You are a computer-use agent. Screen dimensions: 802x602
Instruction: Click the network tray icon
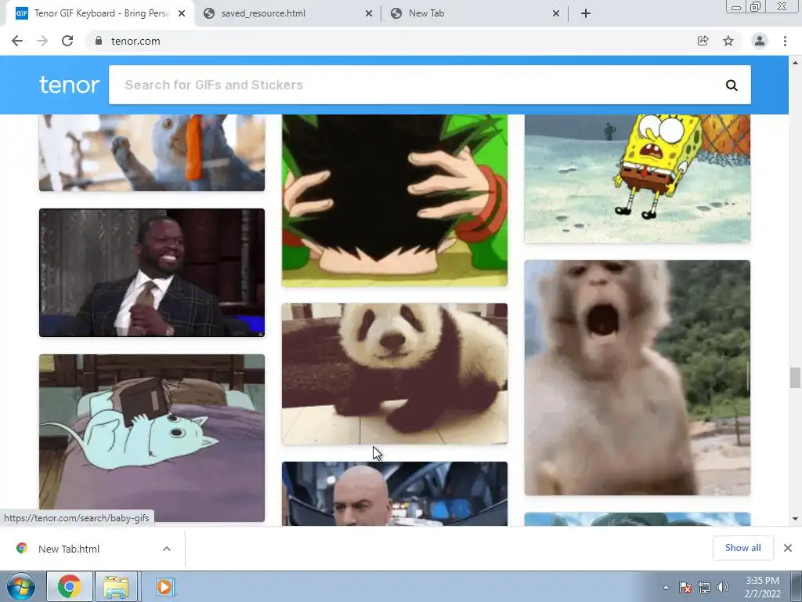[704, 587]
